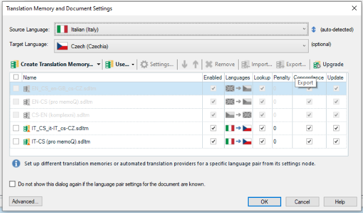Click the Languages column header
The height and width of the screenshot is (213, 363).
[238, 77]
